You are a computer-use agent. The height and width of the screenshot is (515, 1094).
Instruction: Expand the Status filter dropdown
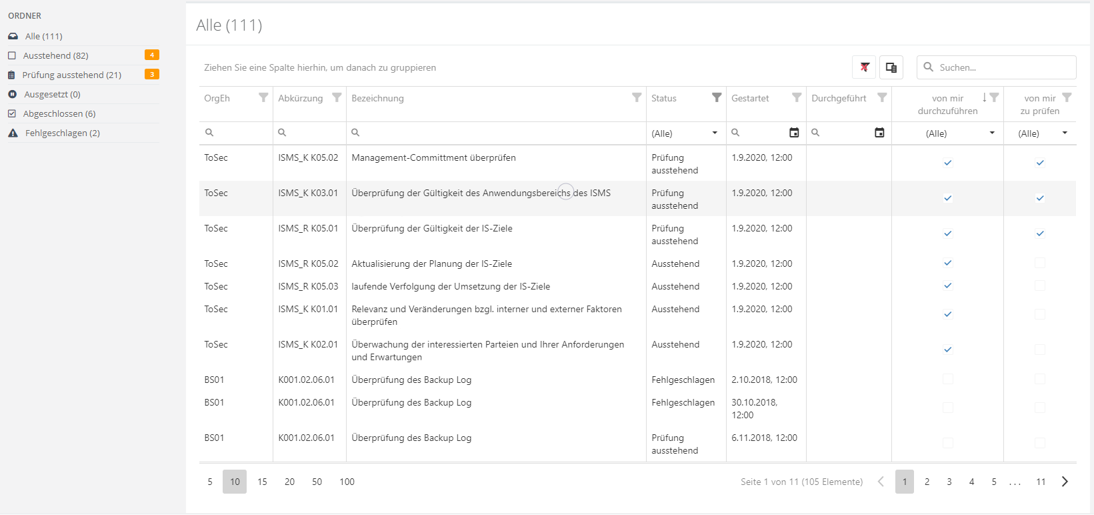[x=715, y=133]
